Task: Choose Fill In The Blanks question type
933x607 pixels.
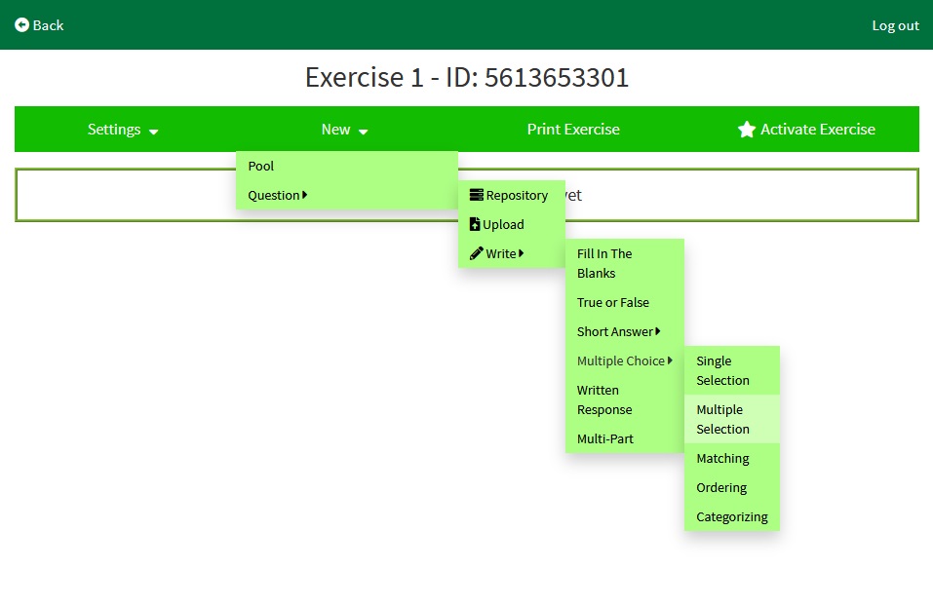Action: (604, 263)
